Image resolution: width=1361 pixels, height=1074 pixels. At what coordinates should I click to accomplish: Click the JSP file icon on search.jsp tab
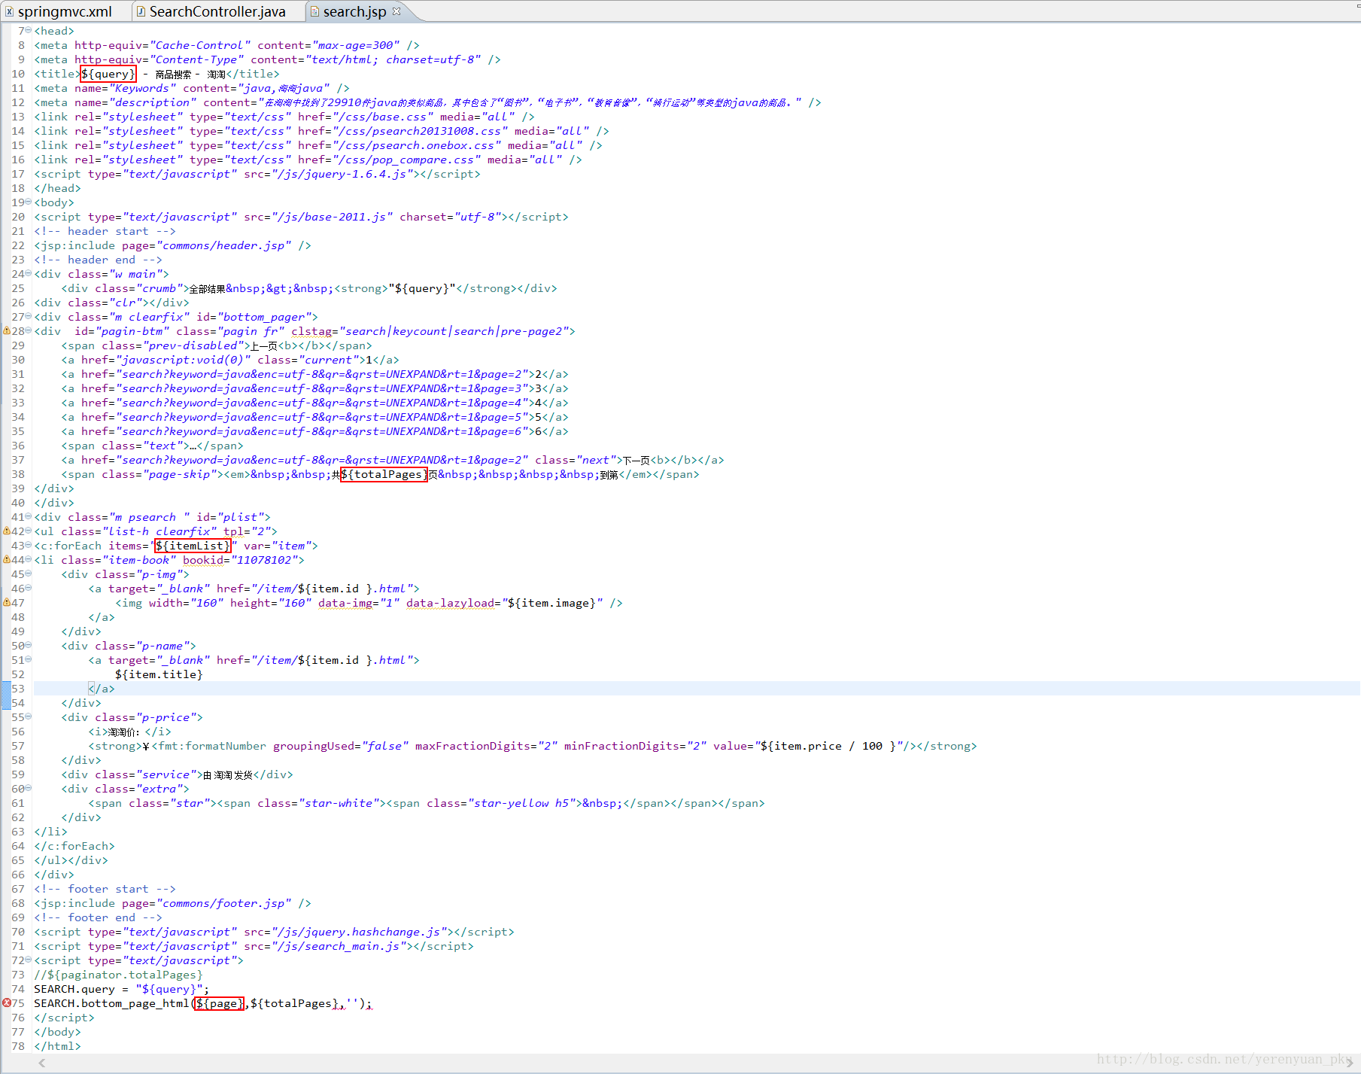click(315, 11)
